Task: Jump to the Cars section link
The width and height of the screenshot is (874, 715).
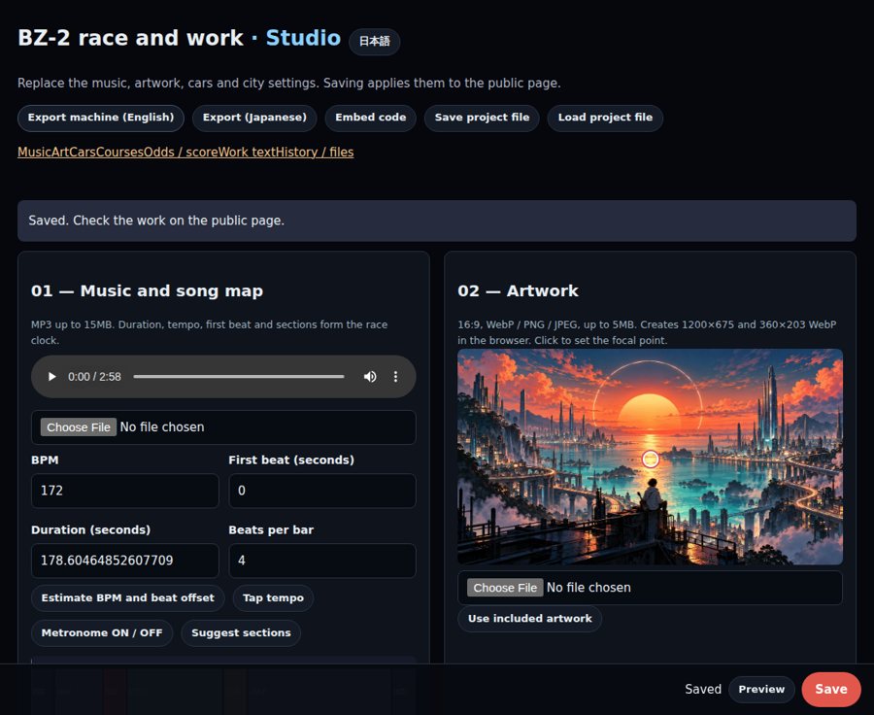Action: point(82,153)
